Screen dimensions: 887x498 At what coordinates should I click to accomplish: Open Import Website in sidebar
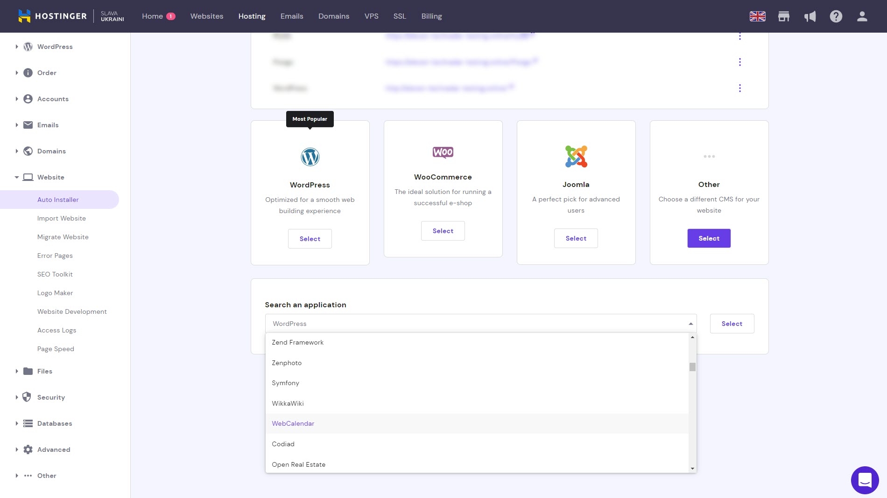click(x=62, y=218)
